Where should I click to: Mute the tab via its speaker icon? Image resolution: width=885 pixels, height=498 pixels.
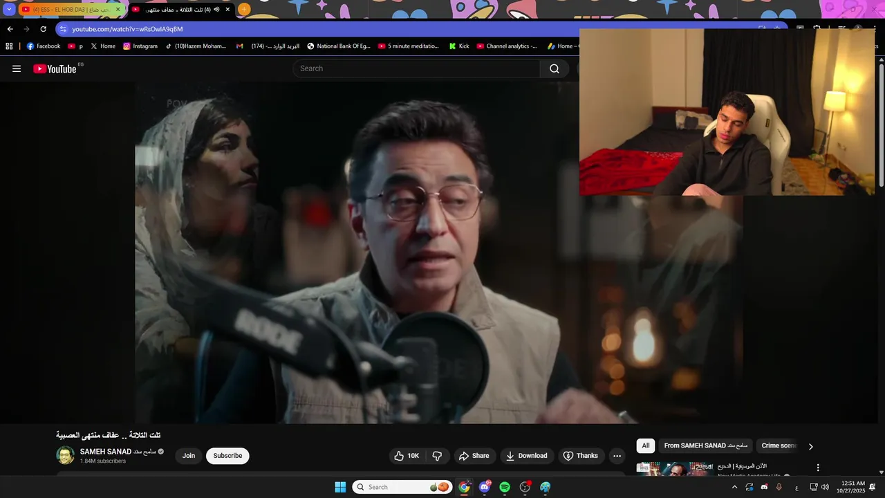[x=216, y=10]
